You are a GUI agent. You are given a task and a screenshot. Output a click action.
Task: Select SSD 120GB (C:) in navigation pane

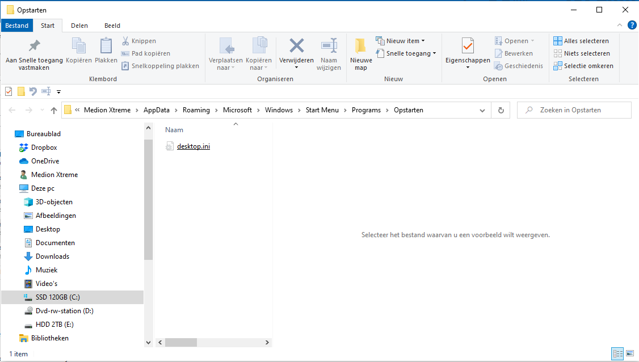(57, 297)
